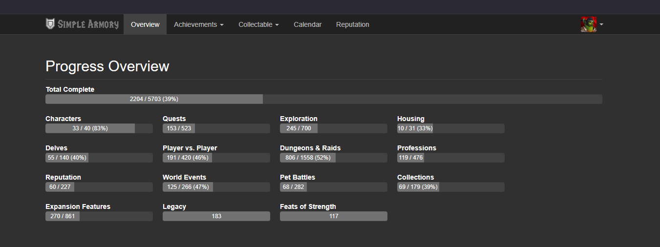Switch to the Overview tab

[x=145, y=24]
